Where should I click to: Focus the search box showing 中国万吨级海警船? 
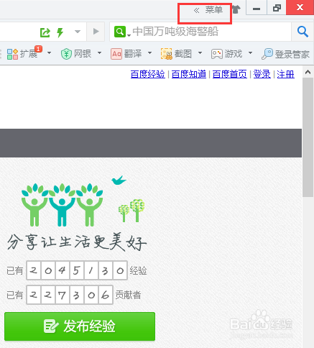[x=200, y=32]
